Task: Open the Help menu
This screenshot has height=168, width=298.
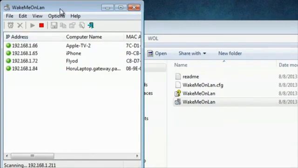Action: point(75,16)
